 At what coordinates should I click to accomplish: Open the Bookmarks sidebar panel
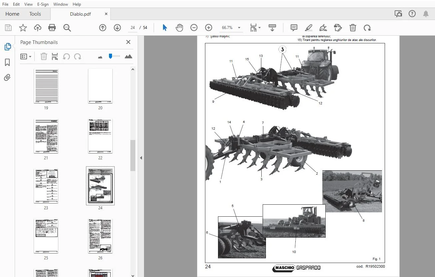pyautogui.click(x=7, y=62)
